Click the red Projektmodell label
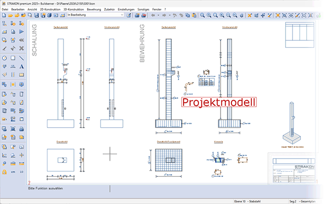Screen dimensions: 325x204 click(219, 102)
